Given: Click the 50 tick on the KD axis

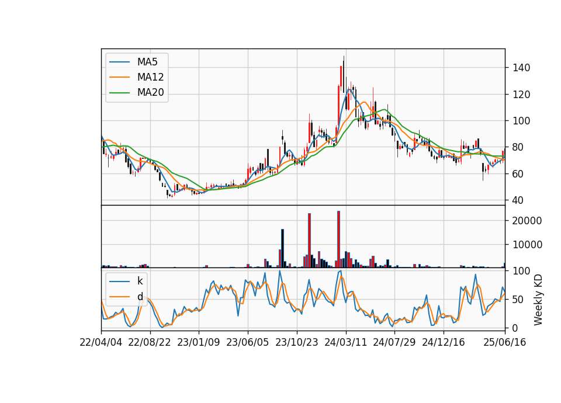Looking at the screenshot, I should [x=518, y=300].
